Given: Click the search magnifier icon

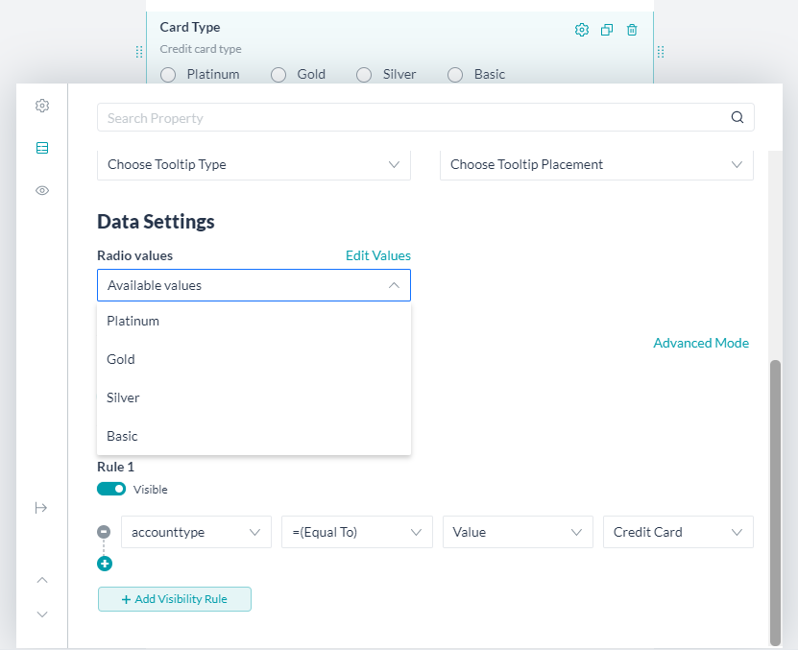Looking at the screenshot, I should tap(737, 117).
